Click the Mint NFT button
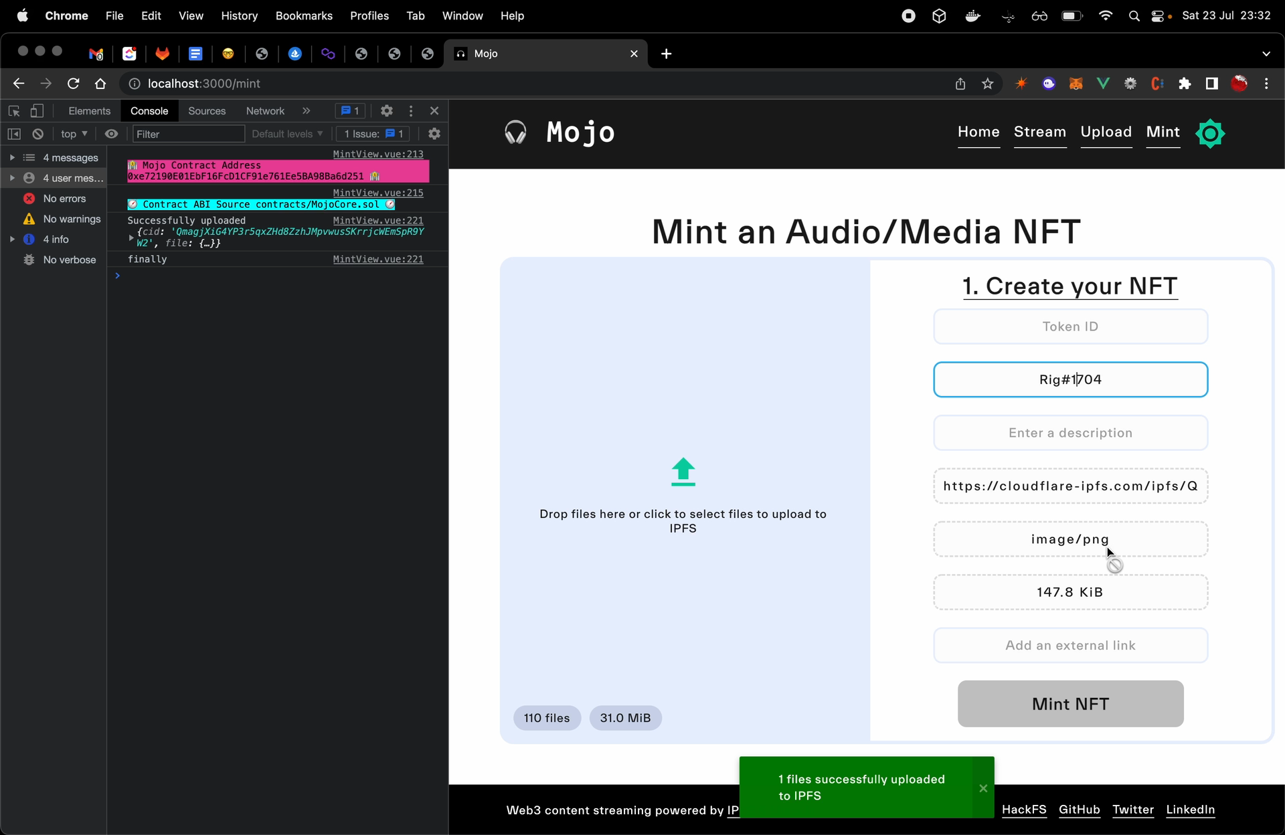Screen dimensions: 1285x835 click(x=1070, y=704)
